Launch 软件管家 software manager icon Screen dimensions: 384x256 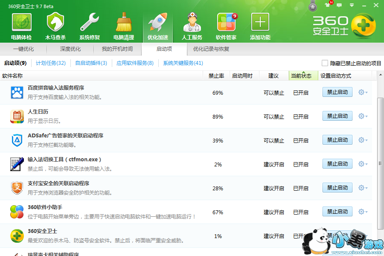point(226,22)
